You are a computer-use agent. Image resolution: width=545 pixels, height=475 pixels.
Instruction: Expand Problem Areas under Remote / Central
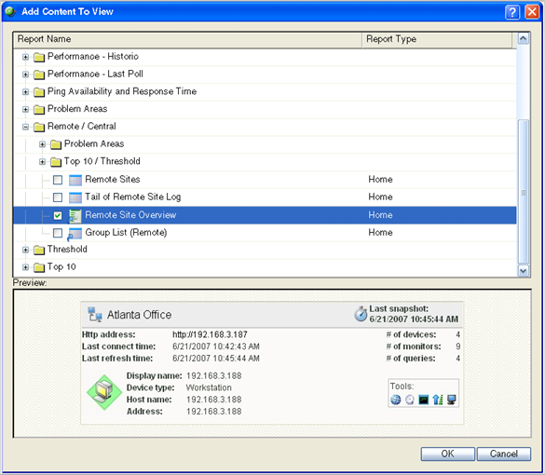[x=42, y=144]
